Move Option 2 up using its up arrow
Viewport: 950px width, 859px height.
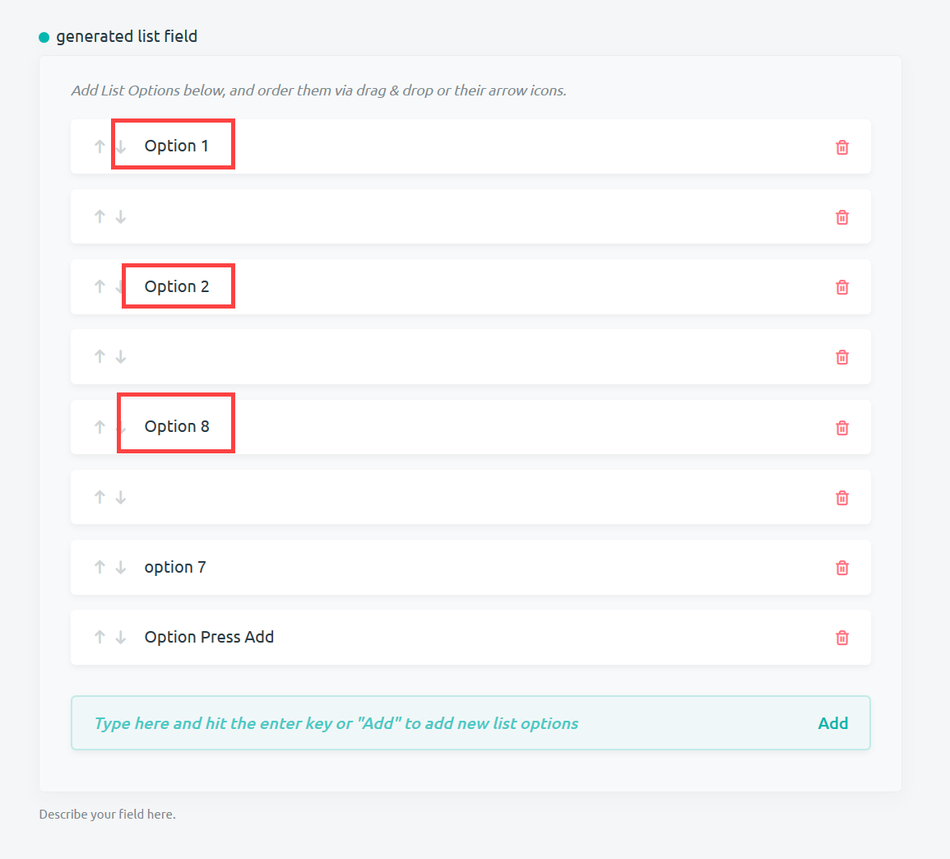coord(99,286)
